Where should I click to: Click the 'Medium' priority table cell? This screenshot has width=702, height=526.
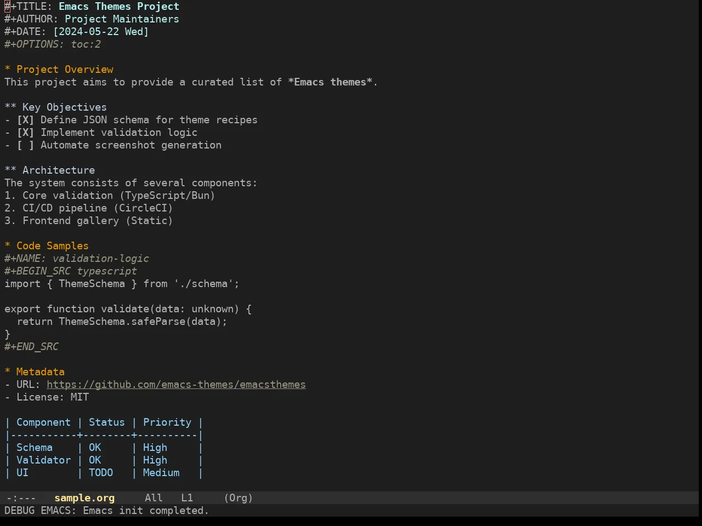tap(161, 473)
